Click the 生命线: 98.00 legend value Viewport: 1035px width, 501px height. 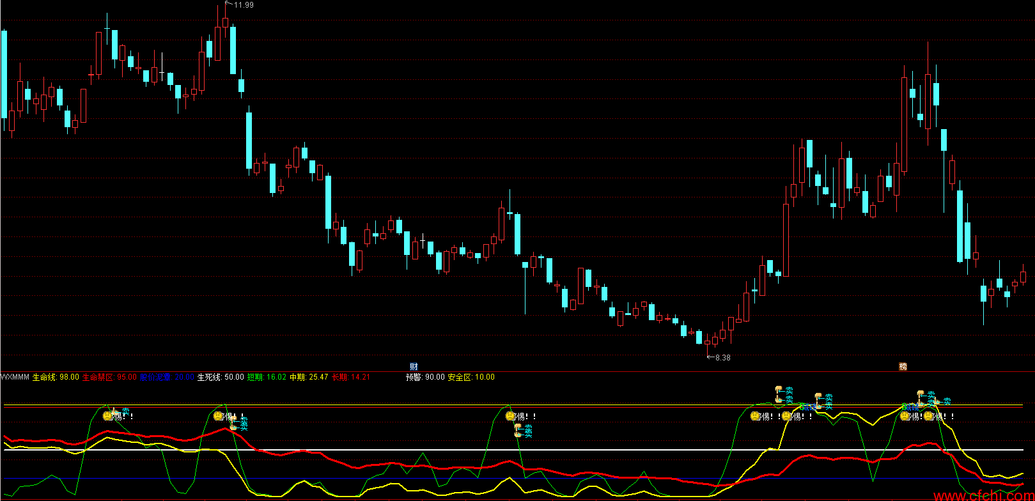pos(56,377)
